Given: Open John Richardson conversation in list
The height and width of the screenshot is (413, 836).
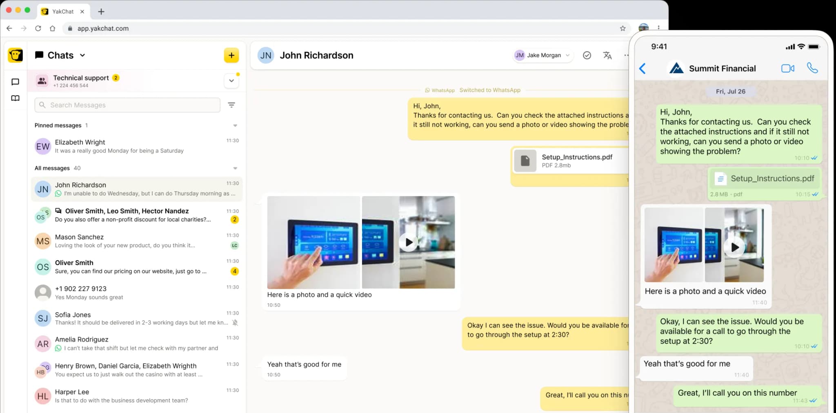Looking at the screenshot, I should tap(137, 189).
